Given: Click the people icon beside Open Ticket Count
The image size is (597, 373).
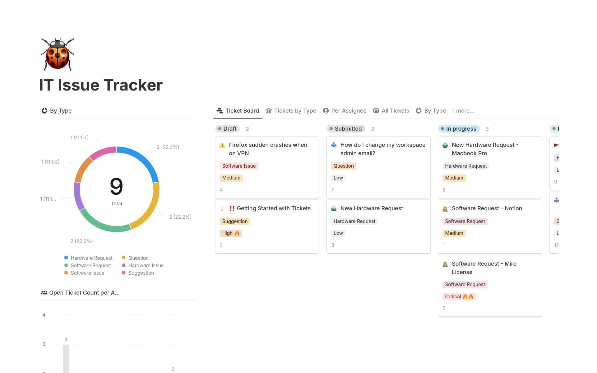Looking at the screenshot, I should point(44,293).
